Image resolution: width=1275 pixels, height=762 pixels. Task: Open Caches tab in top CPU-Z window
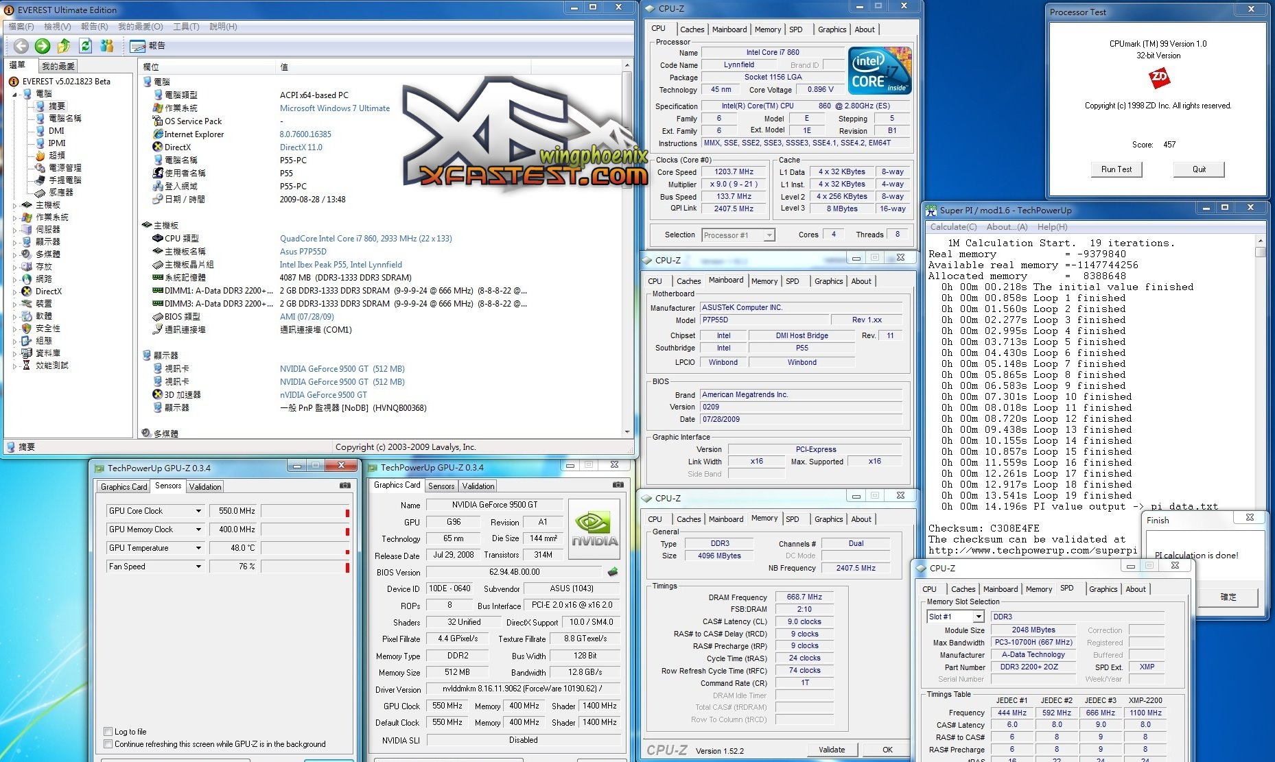[692, 29]
